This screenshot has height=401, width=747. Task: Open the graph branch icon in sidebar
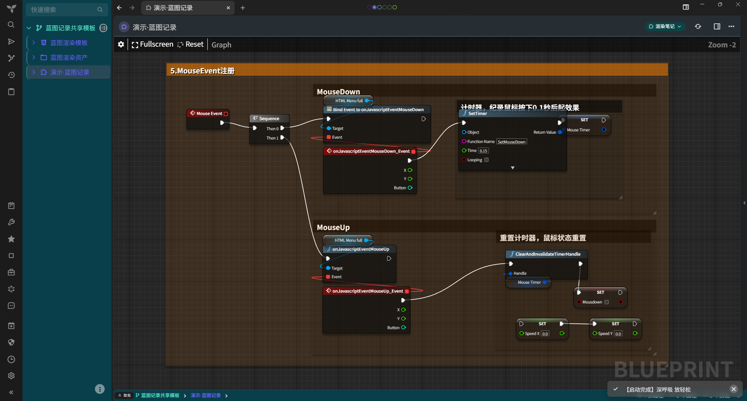click(11, 58)
